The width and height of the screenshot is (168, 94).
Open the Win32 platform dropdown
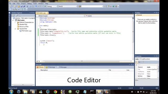76,6
